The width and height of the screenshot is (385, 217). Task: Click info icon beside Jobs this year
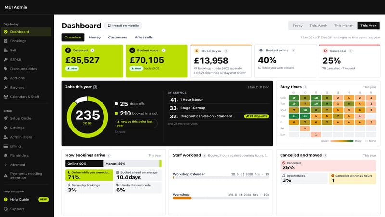[x=95, y=87]
